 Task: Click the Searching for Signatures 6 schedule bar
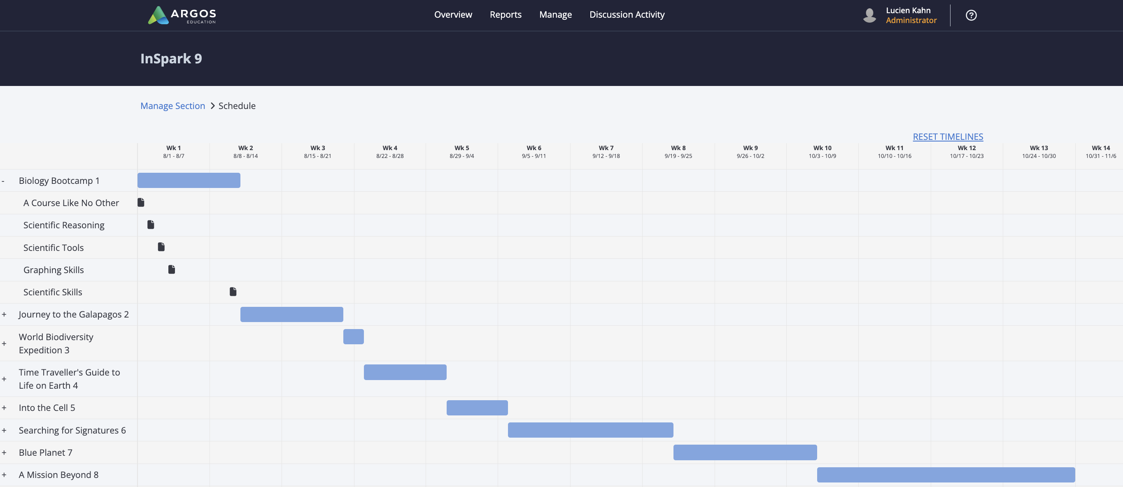point(590,430)
